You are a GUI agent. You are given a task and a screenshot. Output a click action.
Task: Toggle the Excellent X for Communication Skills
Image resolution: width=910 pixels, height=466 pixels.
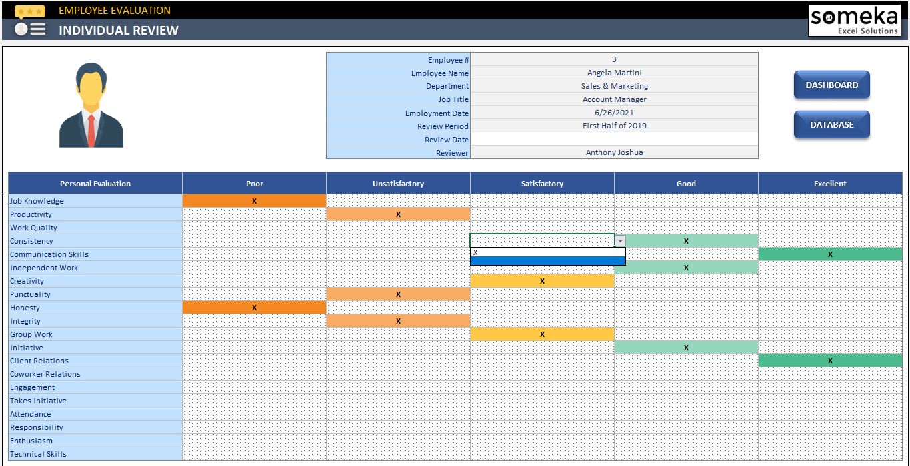[x=830, y=254]
